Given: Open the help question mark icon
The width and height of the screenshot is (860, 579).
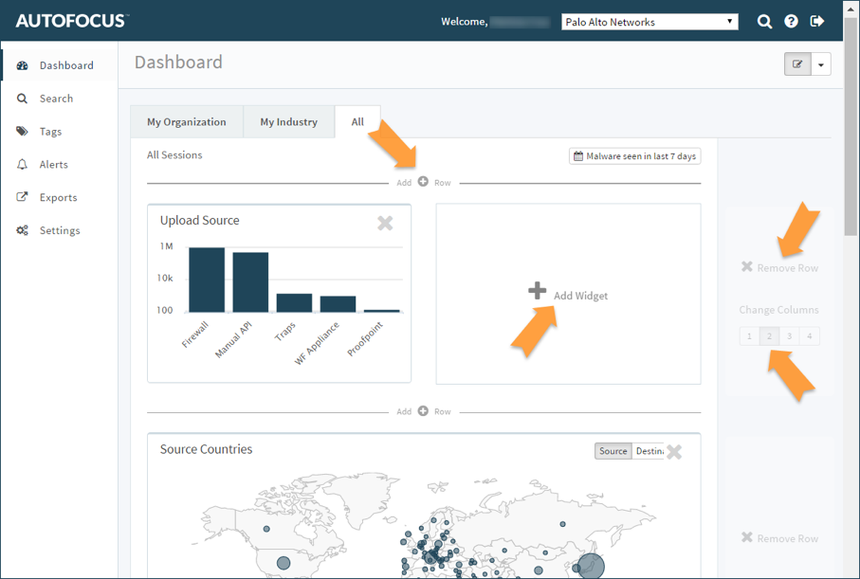Looking at the screenshot, I should (x=791, y=22).
